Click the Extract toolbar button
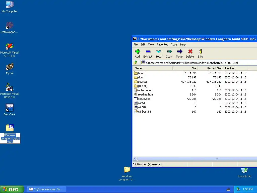The width and height of the screenshot is (257, 193). pos(148,54)
